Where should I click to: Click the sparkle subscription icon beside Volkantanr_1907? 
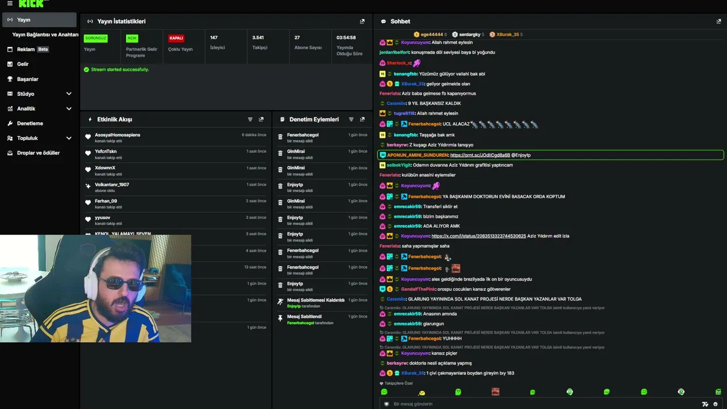click(x=88, y=186)
